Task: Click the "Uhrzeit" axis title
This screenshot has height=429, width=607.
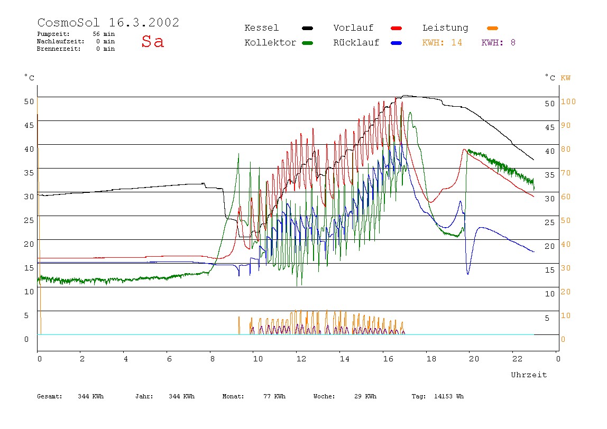Action: pyautogui.click(x=529, y=375)
